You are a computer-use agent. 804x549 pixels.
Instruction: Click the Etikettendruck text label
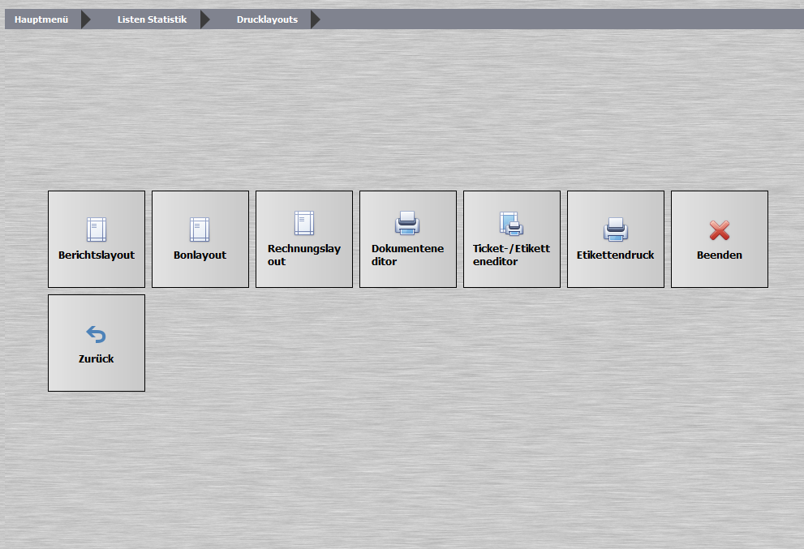(615, 255)
